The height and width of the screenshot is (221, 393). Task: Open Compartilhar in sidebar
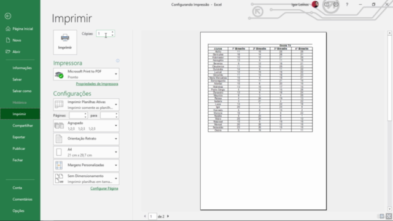point(20,125)
